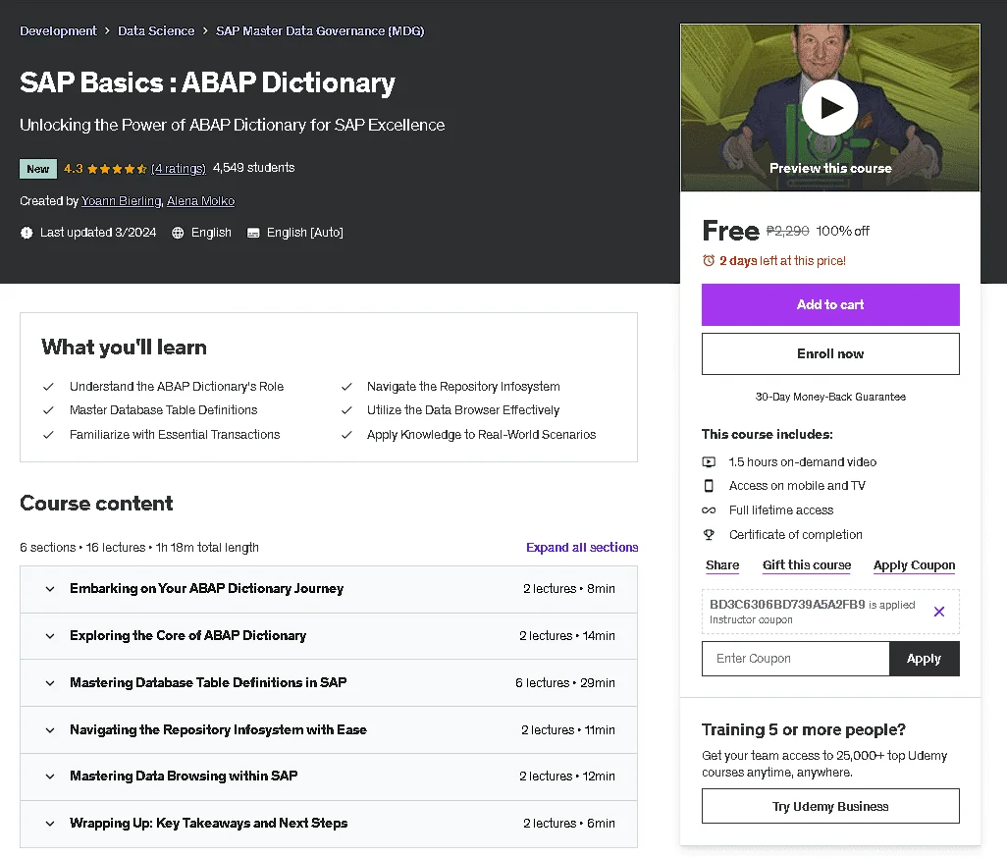Click the '2 lectures • 12min' text
The height and width of the screenshot is (857, 1007).
point(567,777)
